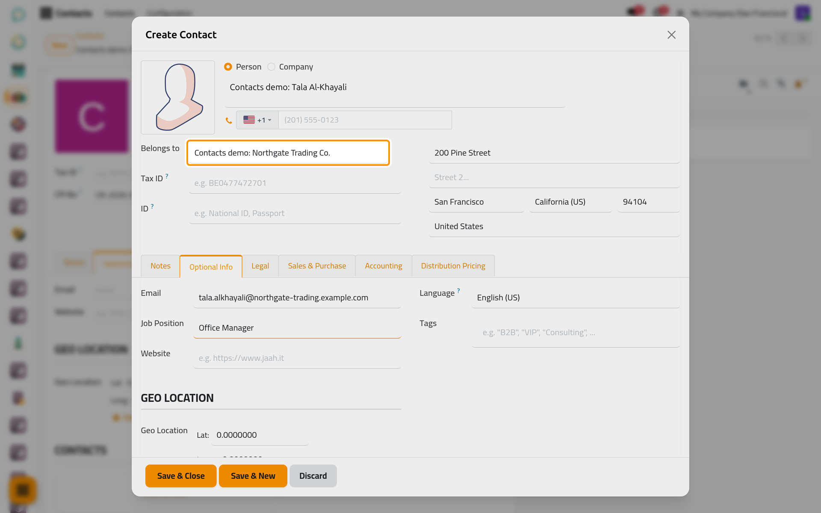Click the US flag icon

tap(249, 120)
